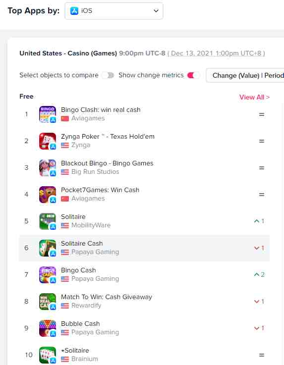This screenshot has width=284, height=365.
Task: Select the Big Run Studios publisher name
Action: click(95, 171)
